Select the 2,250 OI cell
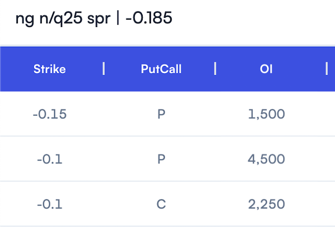 coord(267,205)
